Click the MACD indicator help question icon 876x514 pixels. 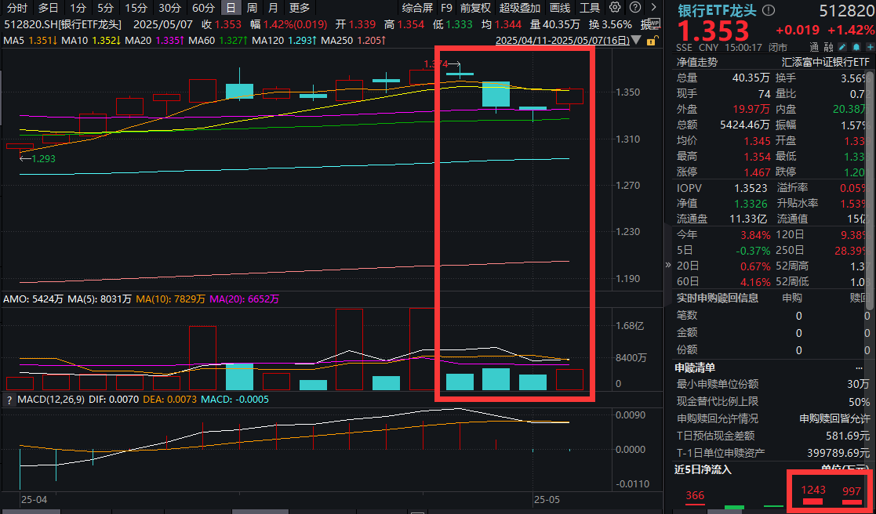(9, 400)
